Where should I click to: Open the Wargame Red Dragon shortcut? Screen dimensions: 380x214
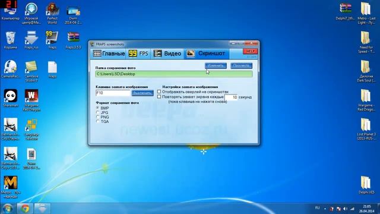(31, 100)
